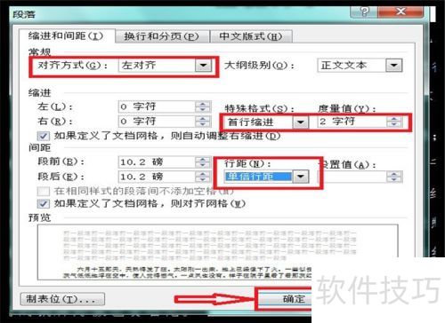
Task: Open the 行距 line spacing dropdown
Action: click(301, 177)
